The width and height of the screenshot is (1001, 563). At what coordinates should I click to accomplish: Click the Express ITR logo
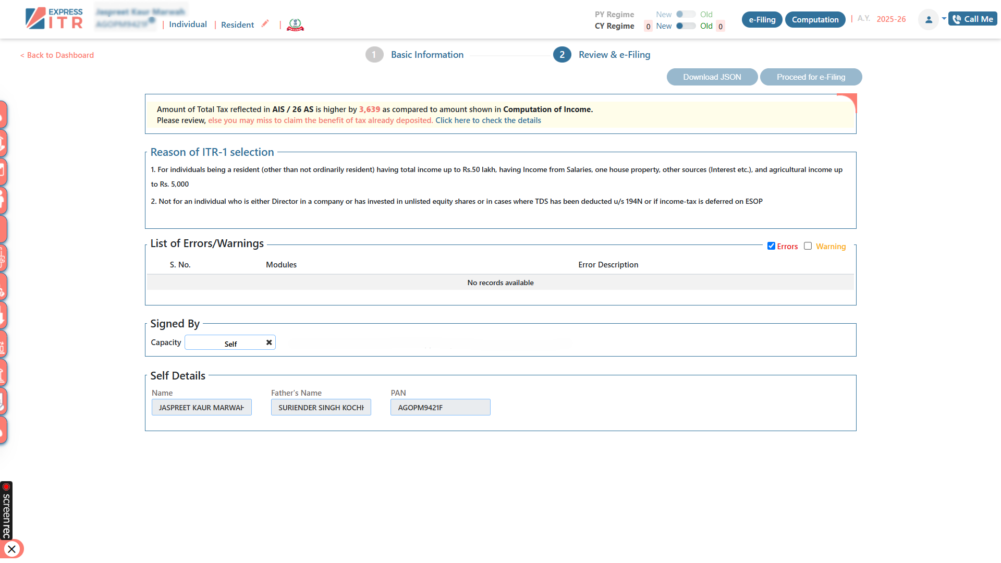point(53,19)
